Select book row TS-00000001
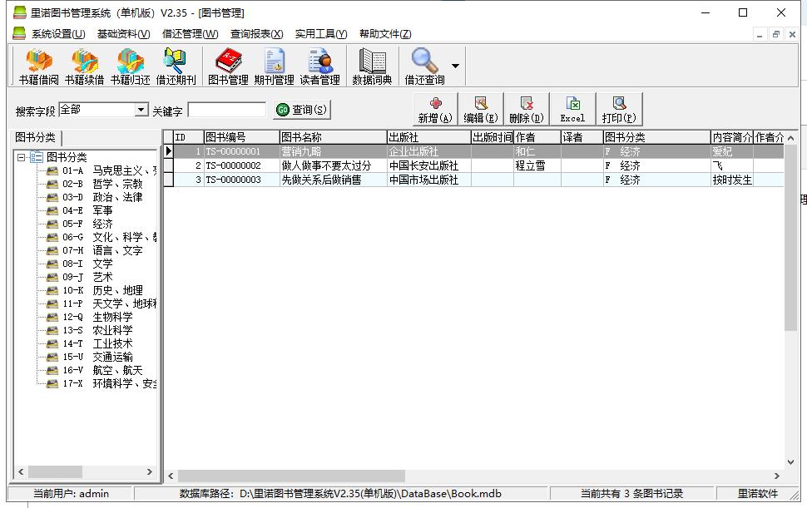This screenshot has width=807, height=508. click(x=473, y=151)
